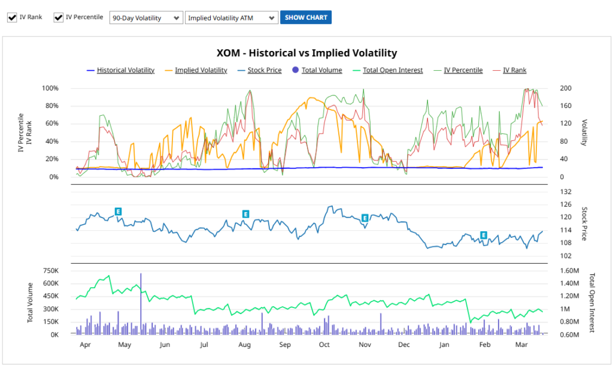
Task: Toggle the IV Percentile checkbox
Action: click(59, 17)
